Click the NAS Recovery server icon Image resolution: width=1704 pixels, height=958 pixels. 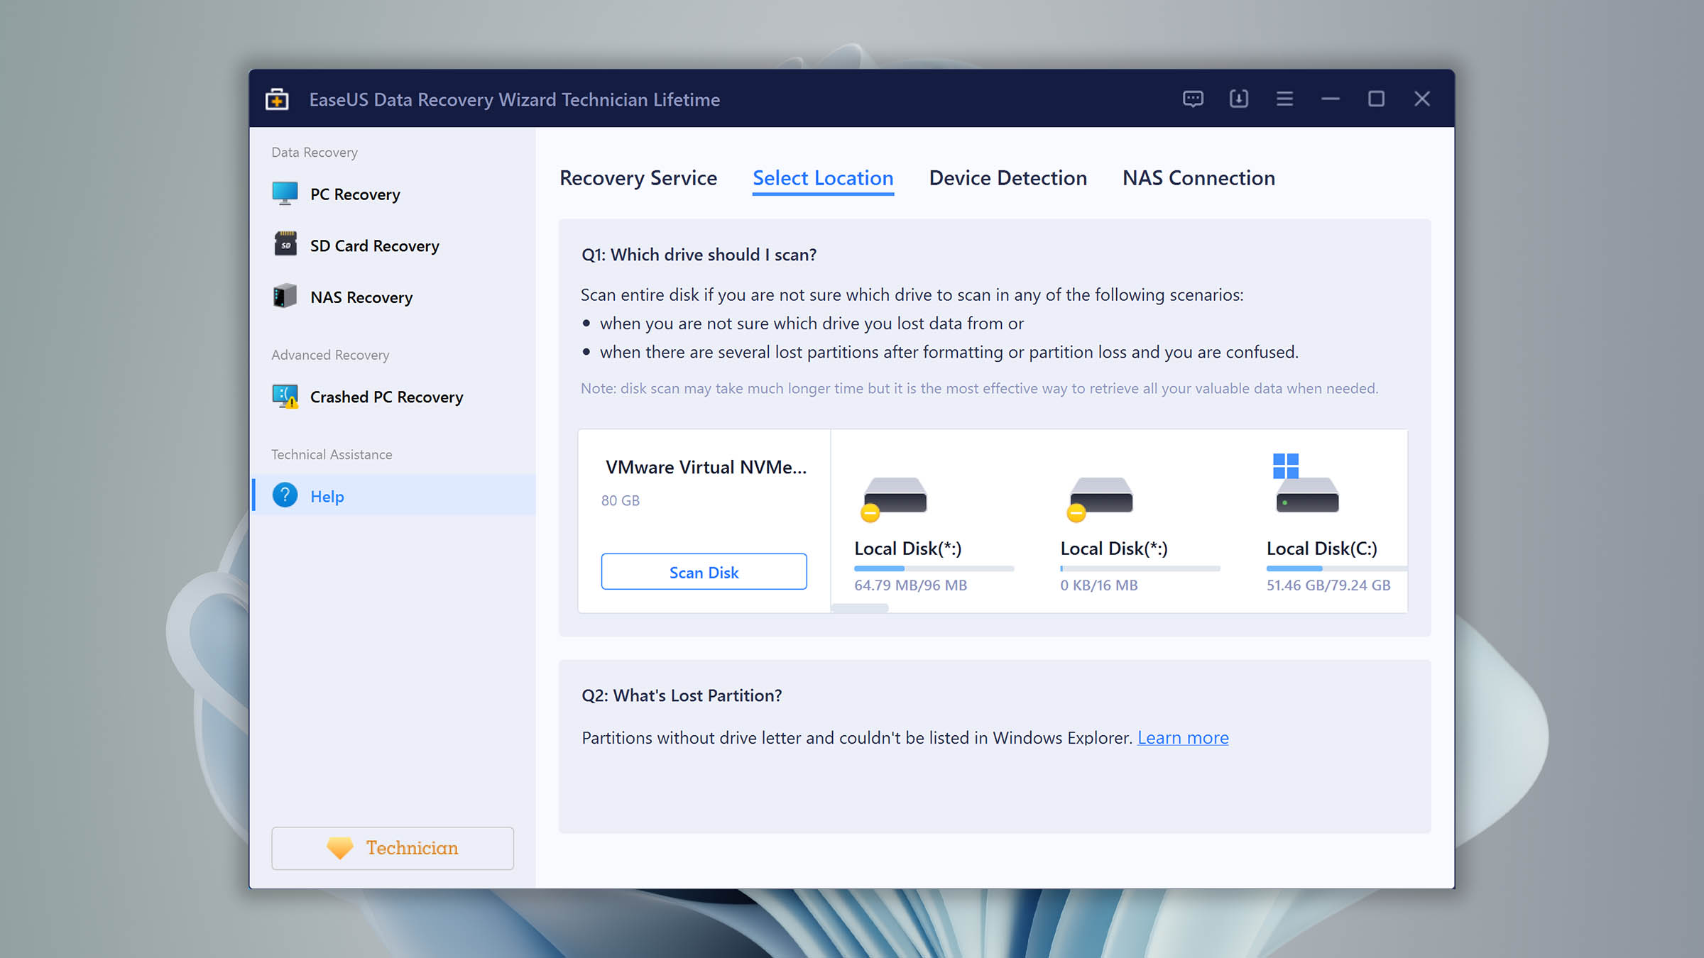tap(285, 296)
